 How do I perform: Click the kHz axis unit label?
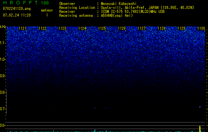[3, 27]
